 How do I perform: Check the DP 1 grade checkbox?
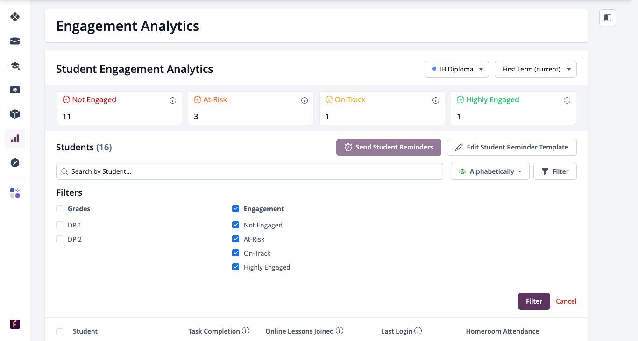(60, 225)
